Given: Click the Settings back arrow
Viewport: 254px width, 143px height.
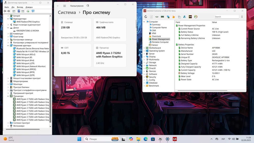Looking at the screenshot, I should coord(58,6).
